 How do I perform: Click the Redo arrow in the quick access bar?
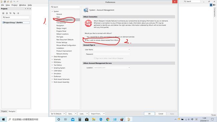tap(17, 2)
